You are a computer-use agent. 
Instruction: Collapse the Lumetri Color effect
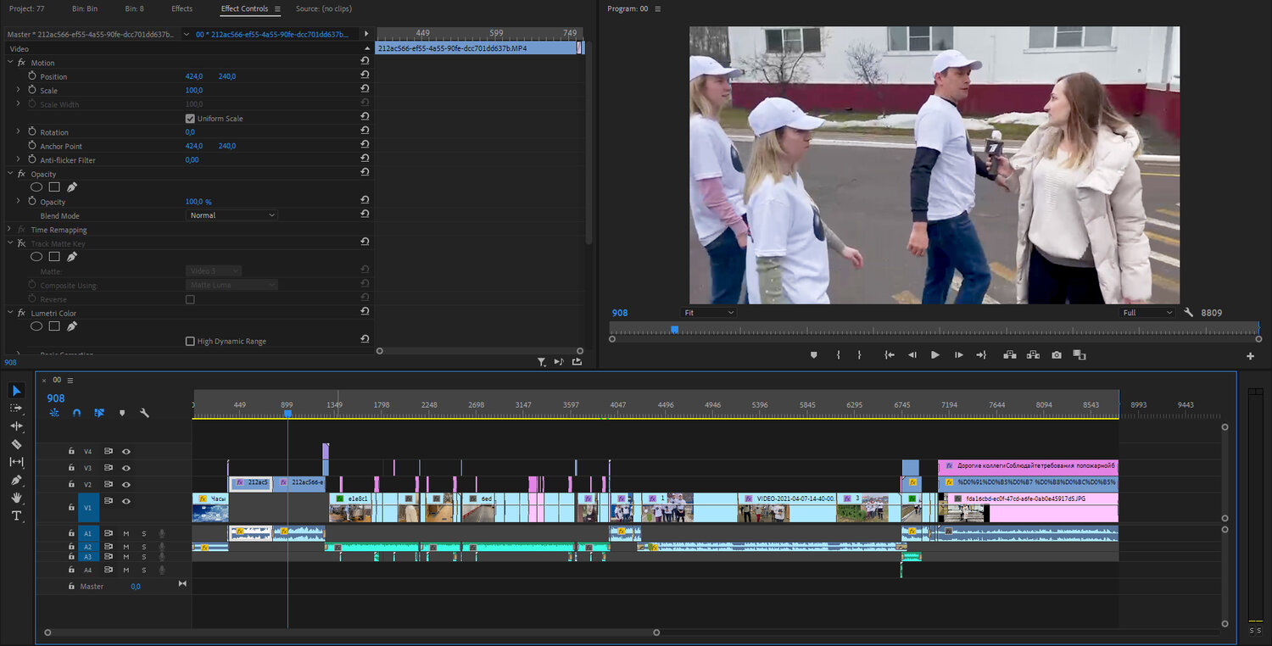(x=9, y=312)
